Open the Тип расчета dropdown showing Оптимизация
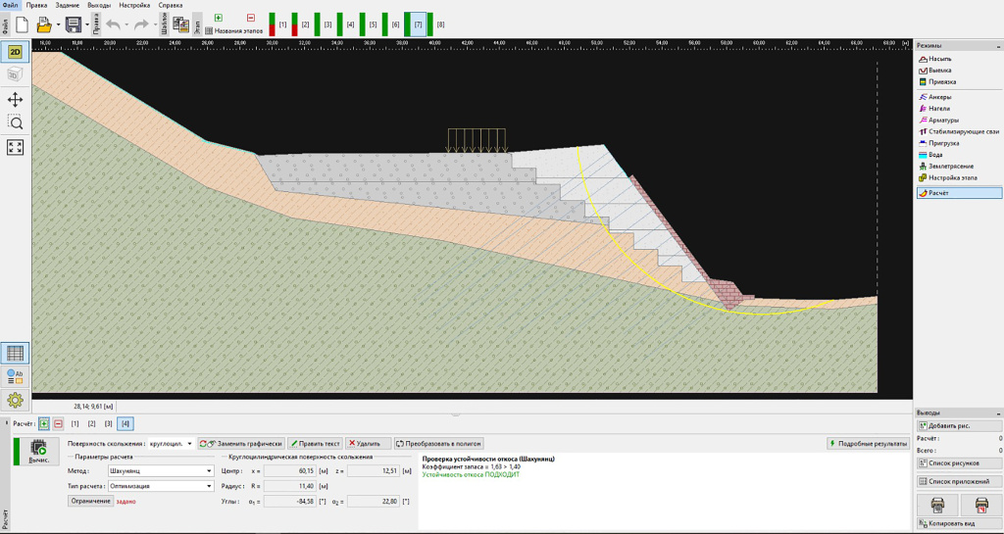This screenshot has height=534, width=1004. pos(160,486)
